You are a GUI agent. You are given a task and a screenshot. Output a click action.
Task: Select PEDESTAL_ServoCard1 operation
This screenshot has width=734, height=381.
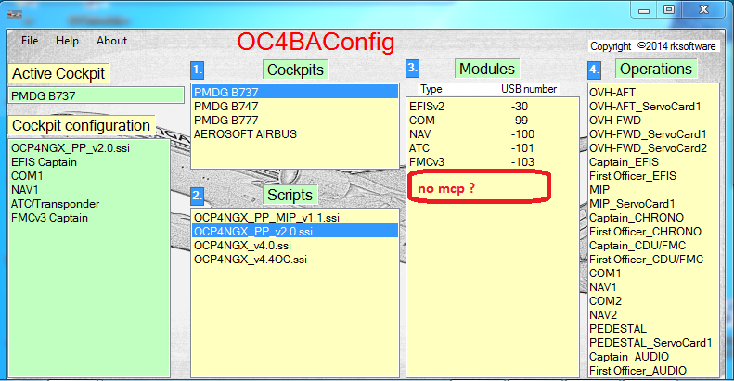[x=650, y=342]
